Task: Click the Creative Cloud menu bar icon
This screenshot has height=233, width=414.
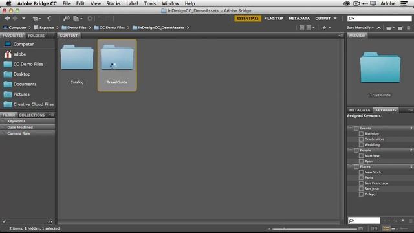Action: [x=347, y=3]
